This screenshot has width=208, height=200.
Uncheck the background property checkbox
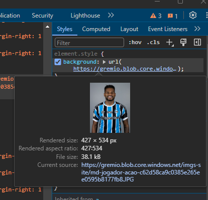point(58,62)
